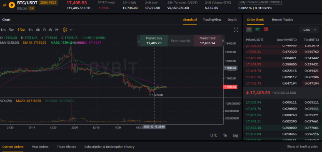Select the 15m timeframe

[21, 30]
